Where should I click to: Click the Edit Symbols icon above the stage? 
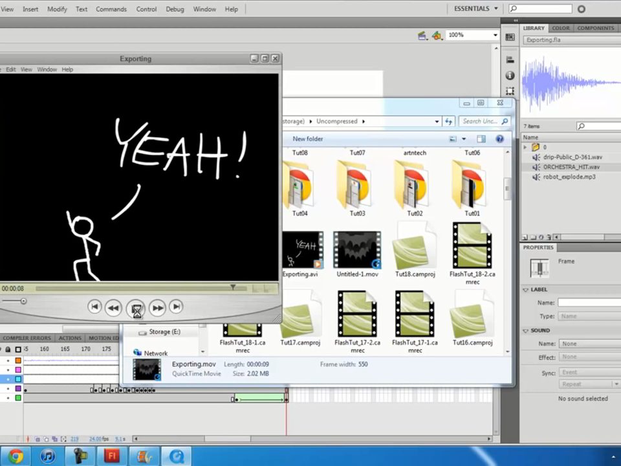pos(437,36)
